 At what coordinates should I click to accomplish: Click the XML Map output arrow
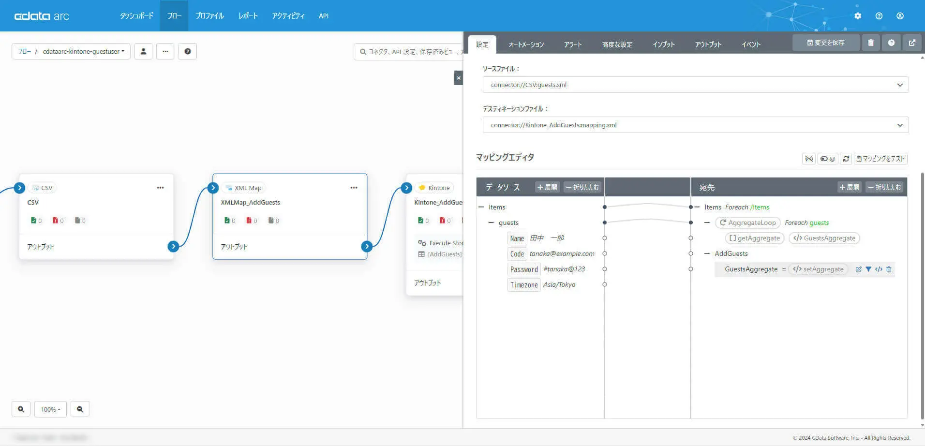point(367,246)
